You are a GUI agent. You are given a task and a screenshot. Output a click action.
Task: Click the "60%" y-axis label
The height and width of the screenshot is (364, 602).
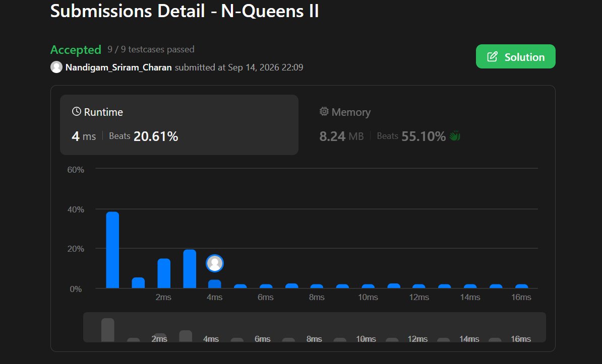pyautogui.click(x=76, y=170)
